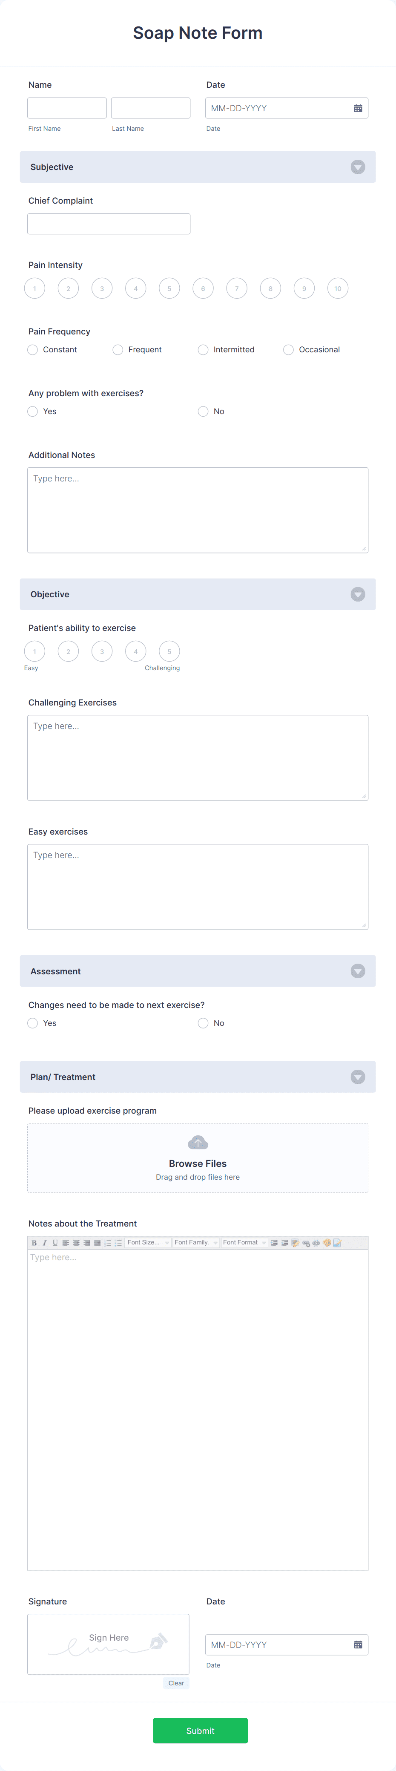The height and width of the screenshot is (1771, 396).
Task: Open the Font Size dropdown
Action: [147, 1242]
